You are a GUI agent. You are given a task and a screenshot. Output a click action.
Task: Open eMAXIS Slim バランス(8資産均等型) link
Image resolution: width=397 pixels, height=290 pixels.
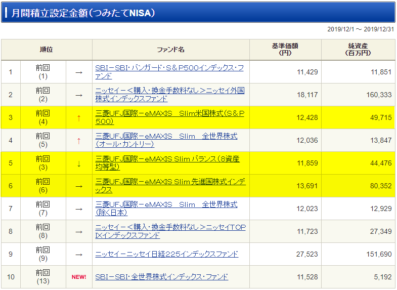coord(167,163)
